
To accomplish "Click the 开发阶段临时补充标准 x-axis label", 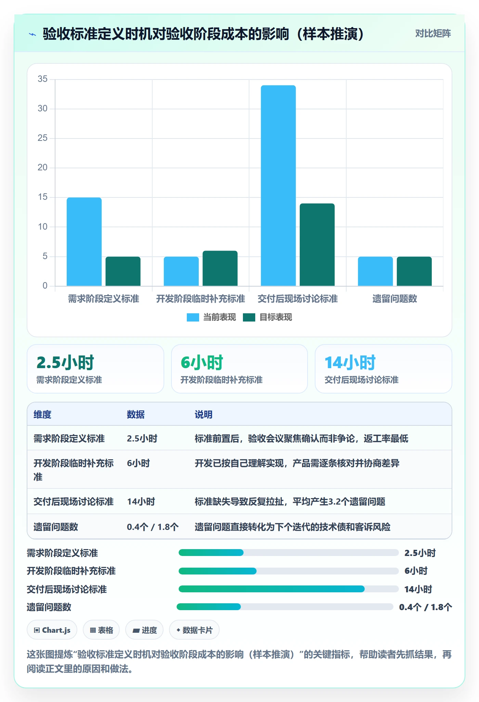I will [200, 299].
